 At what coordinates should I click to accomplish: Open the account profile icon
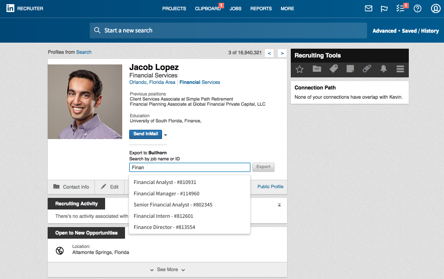point(436,8)
